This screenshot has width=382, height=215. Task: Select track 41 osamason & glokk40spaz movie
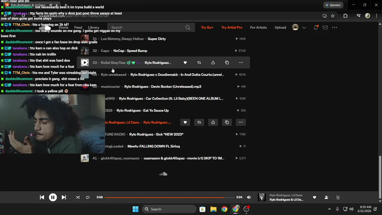[x=184, y=158]
